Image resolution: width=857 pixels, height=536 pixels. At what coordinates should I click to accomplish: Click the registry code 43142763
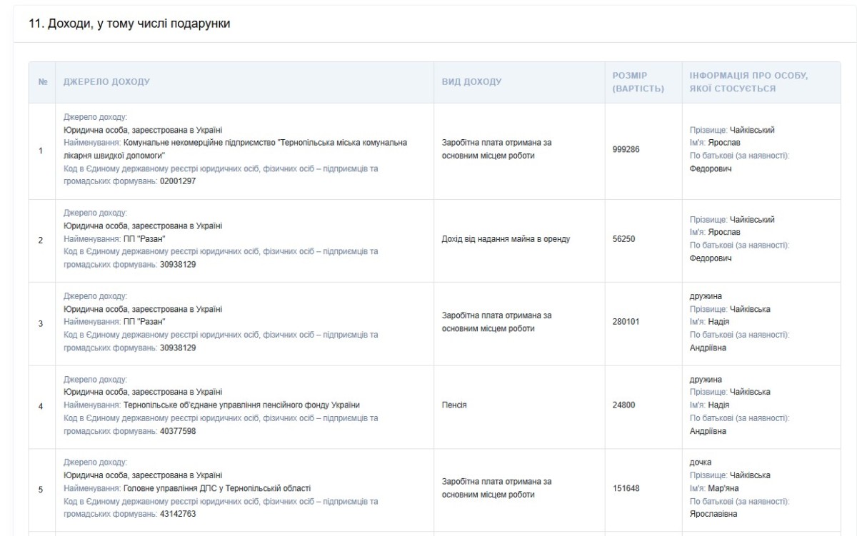point(179,514)
